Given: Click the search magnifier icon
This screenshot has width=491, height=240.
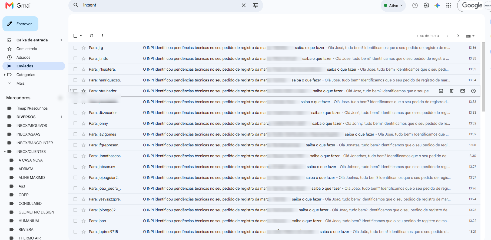Looking at the screenshot, I should [76, 5].
